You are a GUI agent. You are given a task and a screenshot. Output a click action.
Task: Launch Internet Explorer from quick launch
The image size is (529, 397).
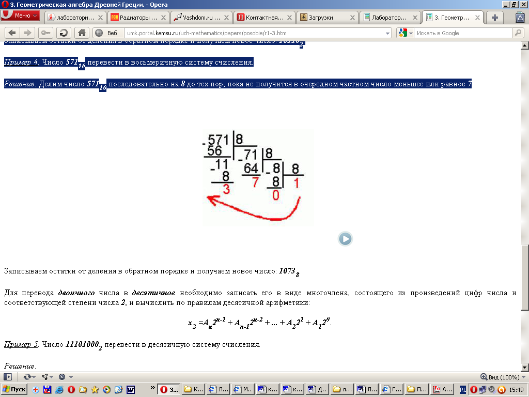pos(59,390)
